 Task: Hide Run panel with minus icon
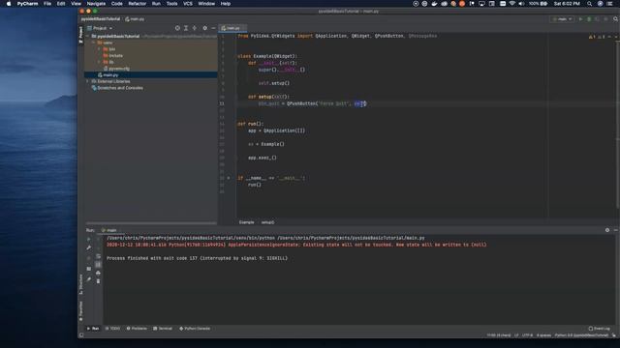[x=616, y=230]
